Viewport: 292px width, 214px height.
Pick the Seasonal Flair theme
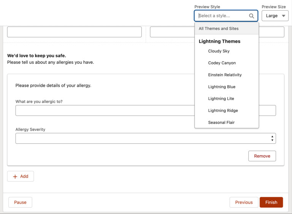click(221, 123)
